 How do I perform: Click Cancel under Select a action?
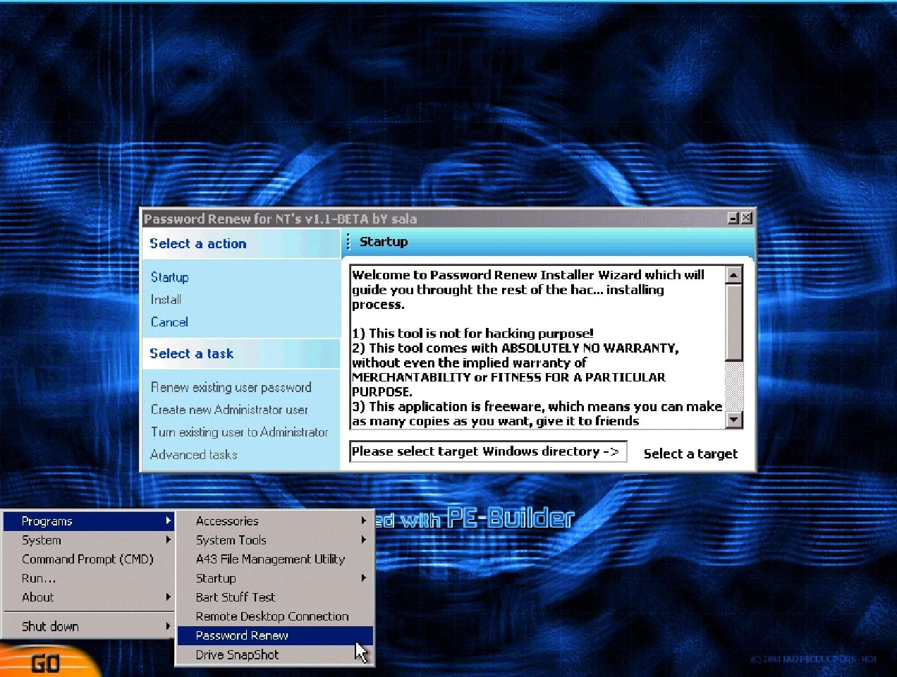pyautogui.click(x=169, y=322)
